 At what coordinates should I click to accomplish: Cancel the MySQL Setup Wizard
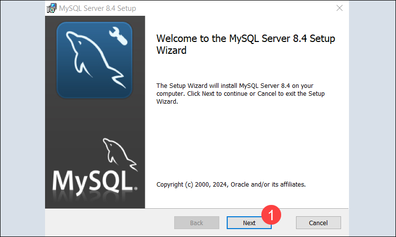click(x=318, y=223)
